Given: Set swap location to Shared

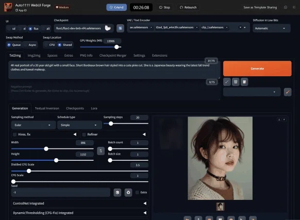Looking at the screenshot, I should [x=65, y=45].
